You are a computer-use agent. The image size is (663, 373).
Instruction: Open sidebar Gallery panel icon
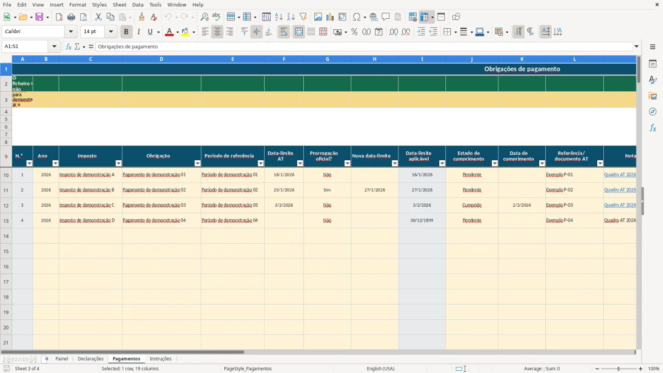point(653,96)
